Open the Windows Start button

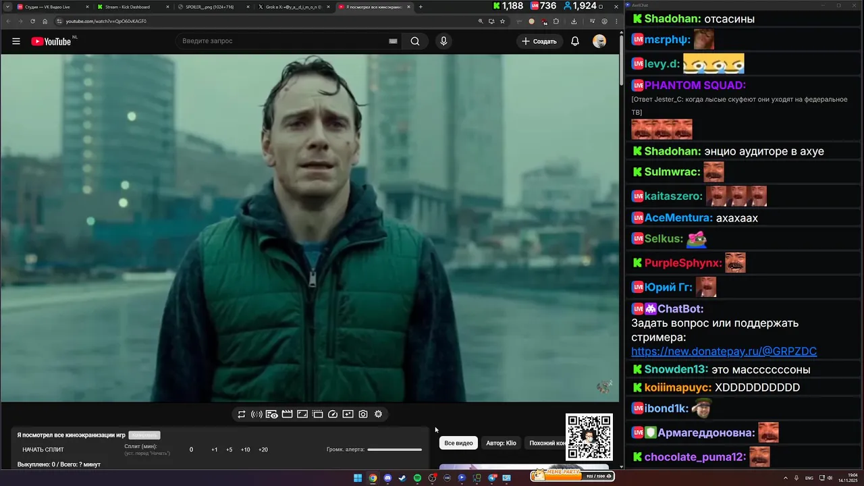coord(358,478)
